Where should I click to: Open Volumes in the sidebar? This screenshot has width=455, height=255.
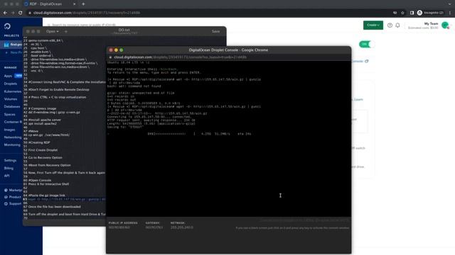pyautogui.click(x=11, y=99)
